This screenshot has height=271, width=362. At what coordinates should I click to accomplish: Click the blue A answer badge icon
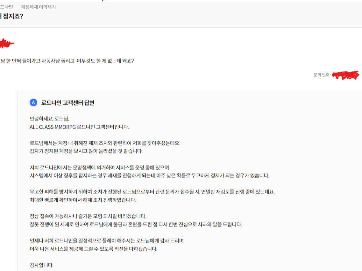33,103
